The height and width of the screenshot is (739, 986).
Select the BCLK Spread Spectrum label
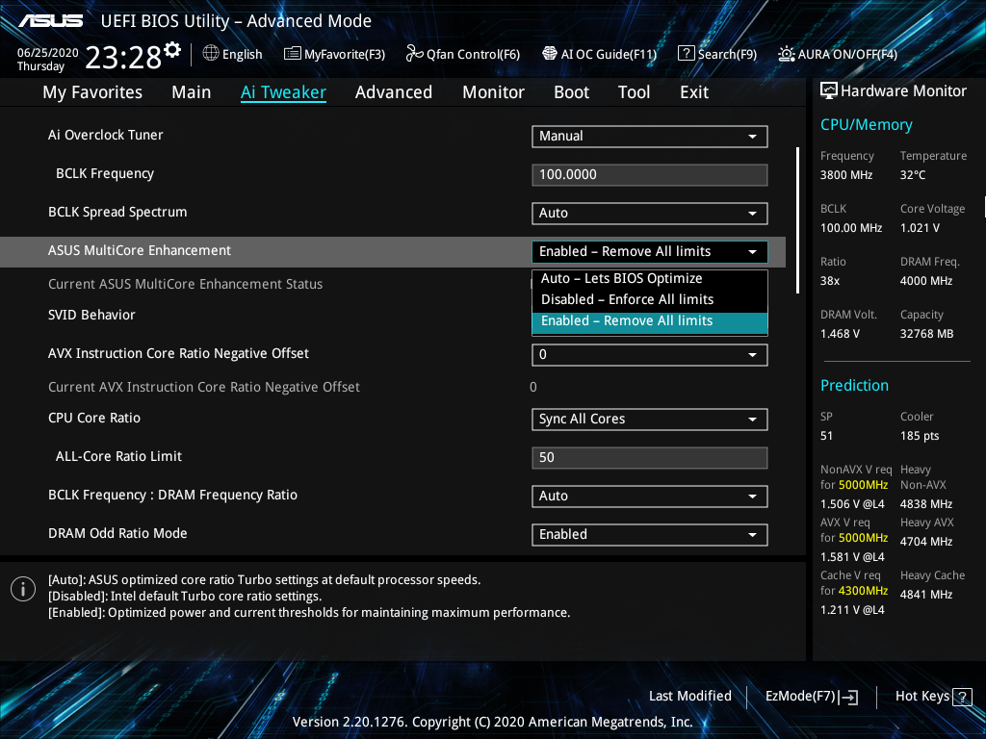[x=117, y=213]
